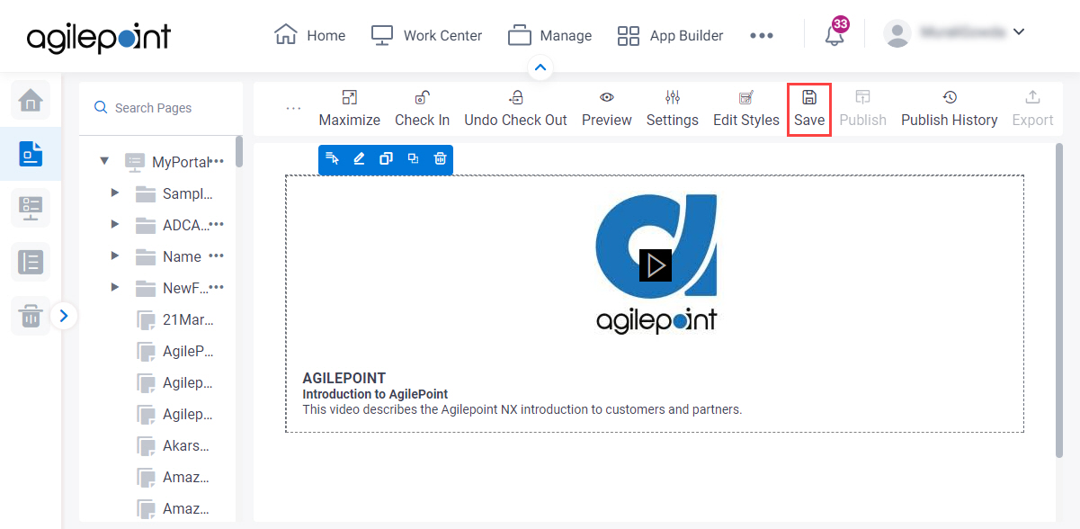
Task: Open App Builder in top navigation
Action: [x=670, y=35]
